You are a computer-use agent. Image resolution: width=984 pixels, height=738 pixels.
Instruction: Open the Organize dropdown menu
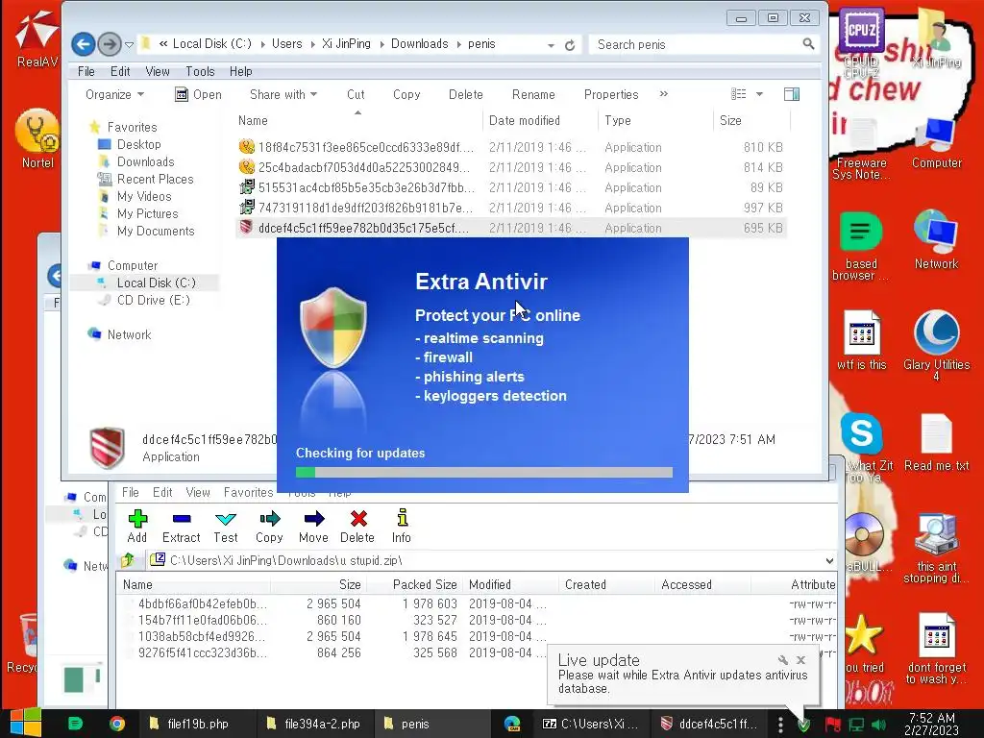(115, 94)
